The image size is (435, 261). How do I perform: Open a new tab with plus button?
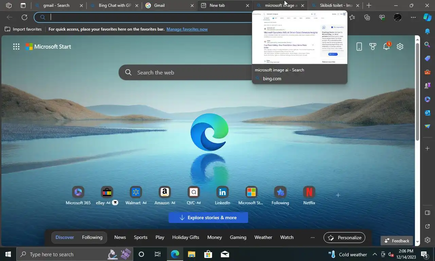coord(369,5)
